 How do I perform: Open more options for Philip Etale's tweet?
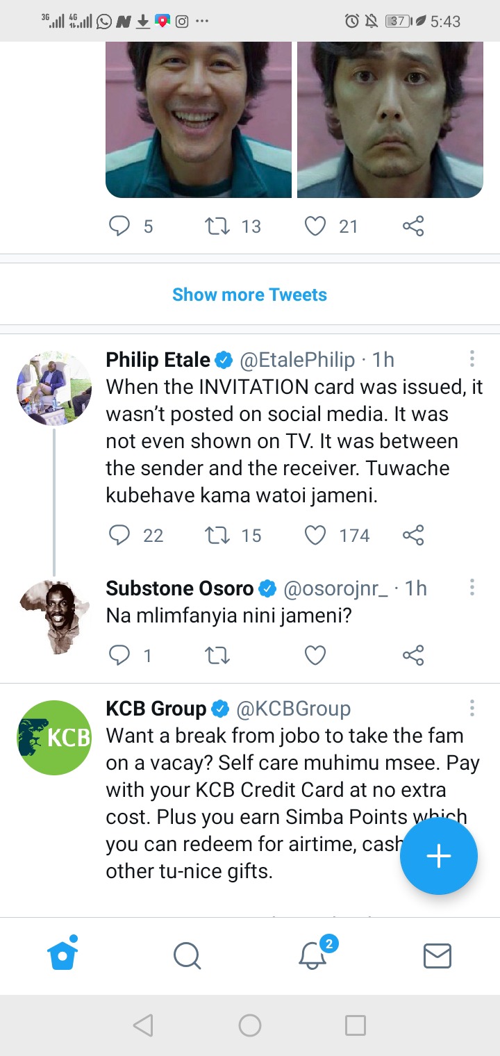click(472, 359)
